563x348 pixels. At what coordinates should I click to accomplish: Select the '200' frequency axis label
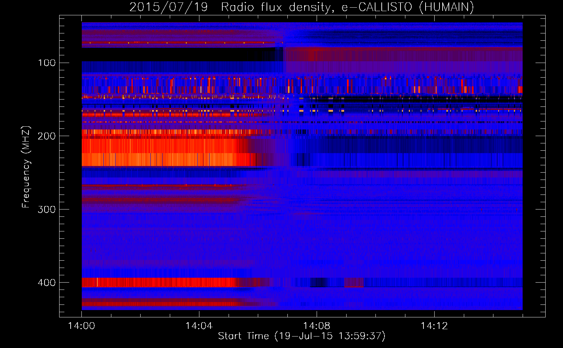pos(47,136)
